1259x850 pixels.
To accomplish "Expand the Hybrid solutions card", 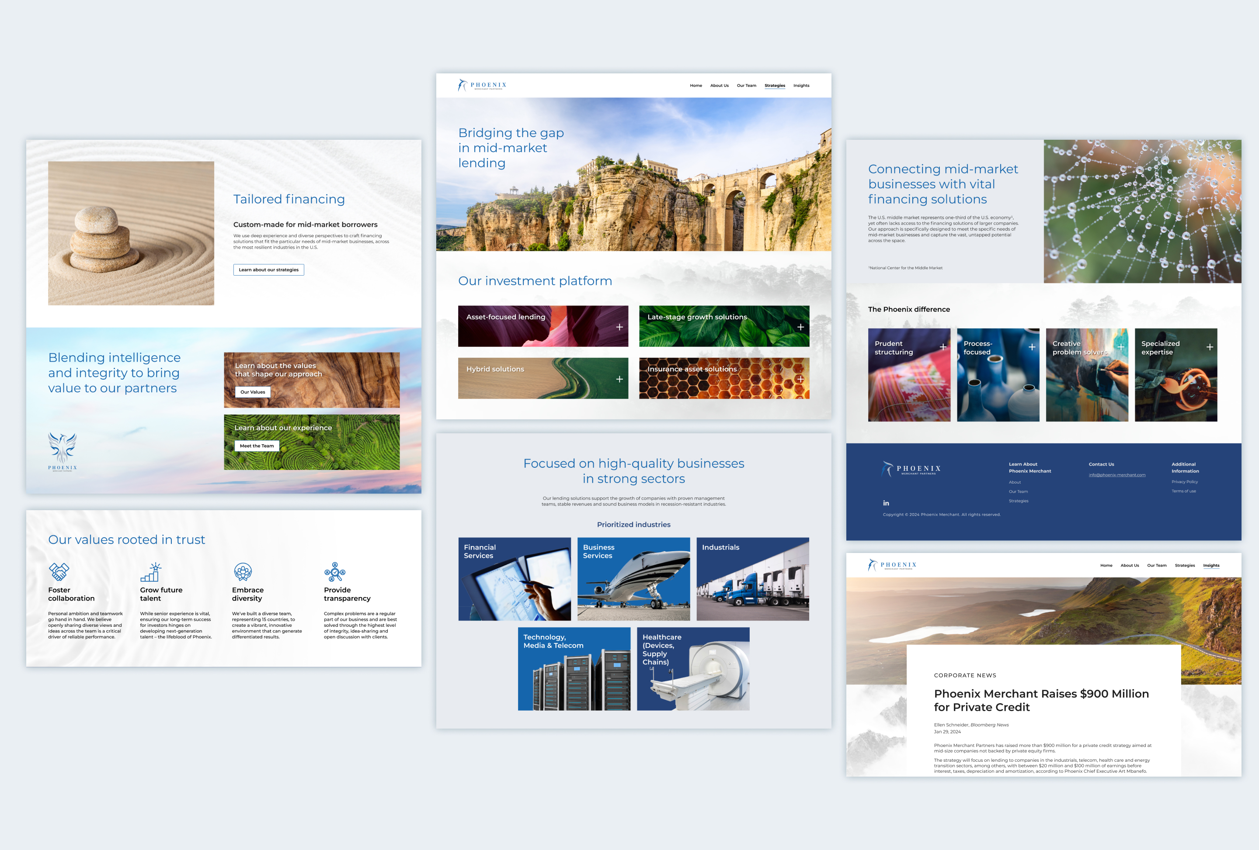I will [x=619, y=379].
